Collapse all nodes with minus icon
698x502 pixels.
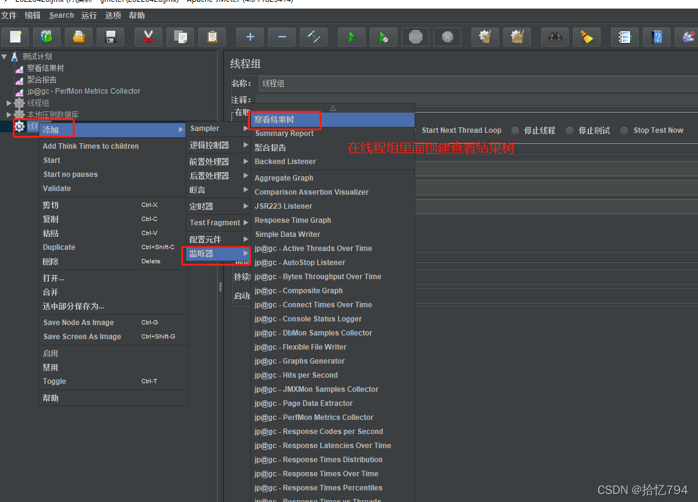pyautogui.click(x=282, y=37)
